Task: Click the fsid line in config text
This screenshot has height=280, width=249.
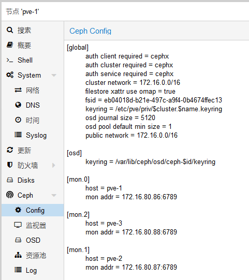Action: (154, 100)
